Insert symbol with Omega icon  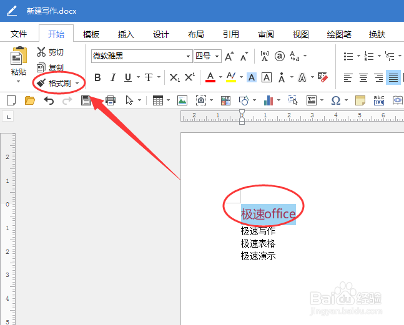pos(336,100)
